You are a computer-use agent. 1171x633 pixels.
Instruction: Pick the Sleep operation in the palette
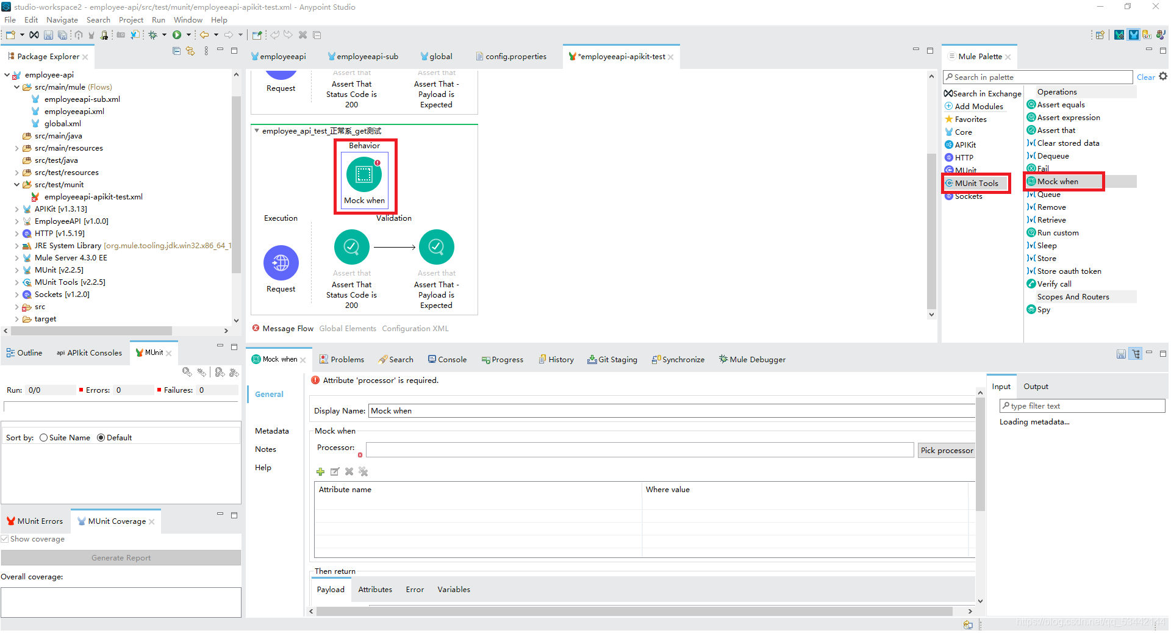[x=1042, y=246]
